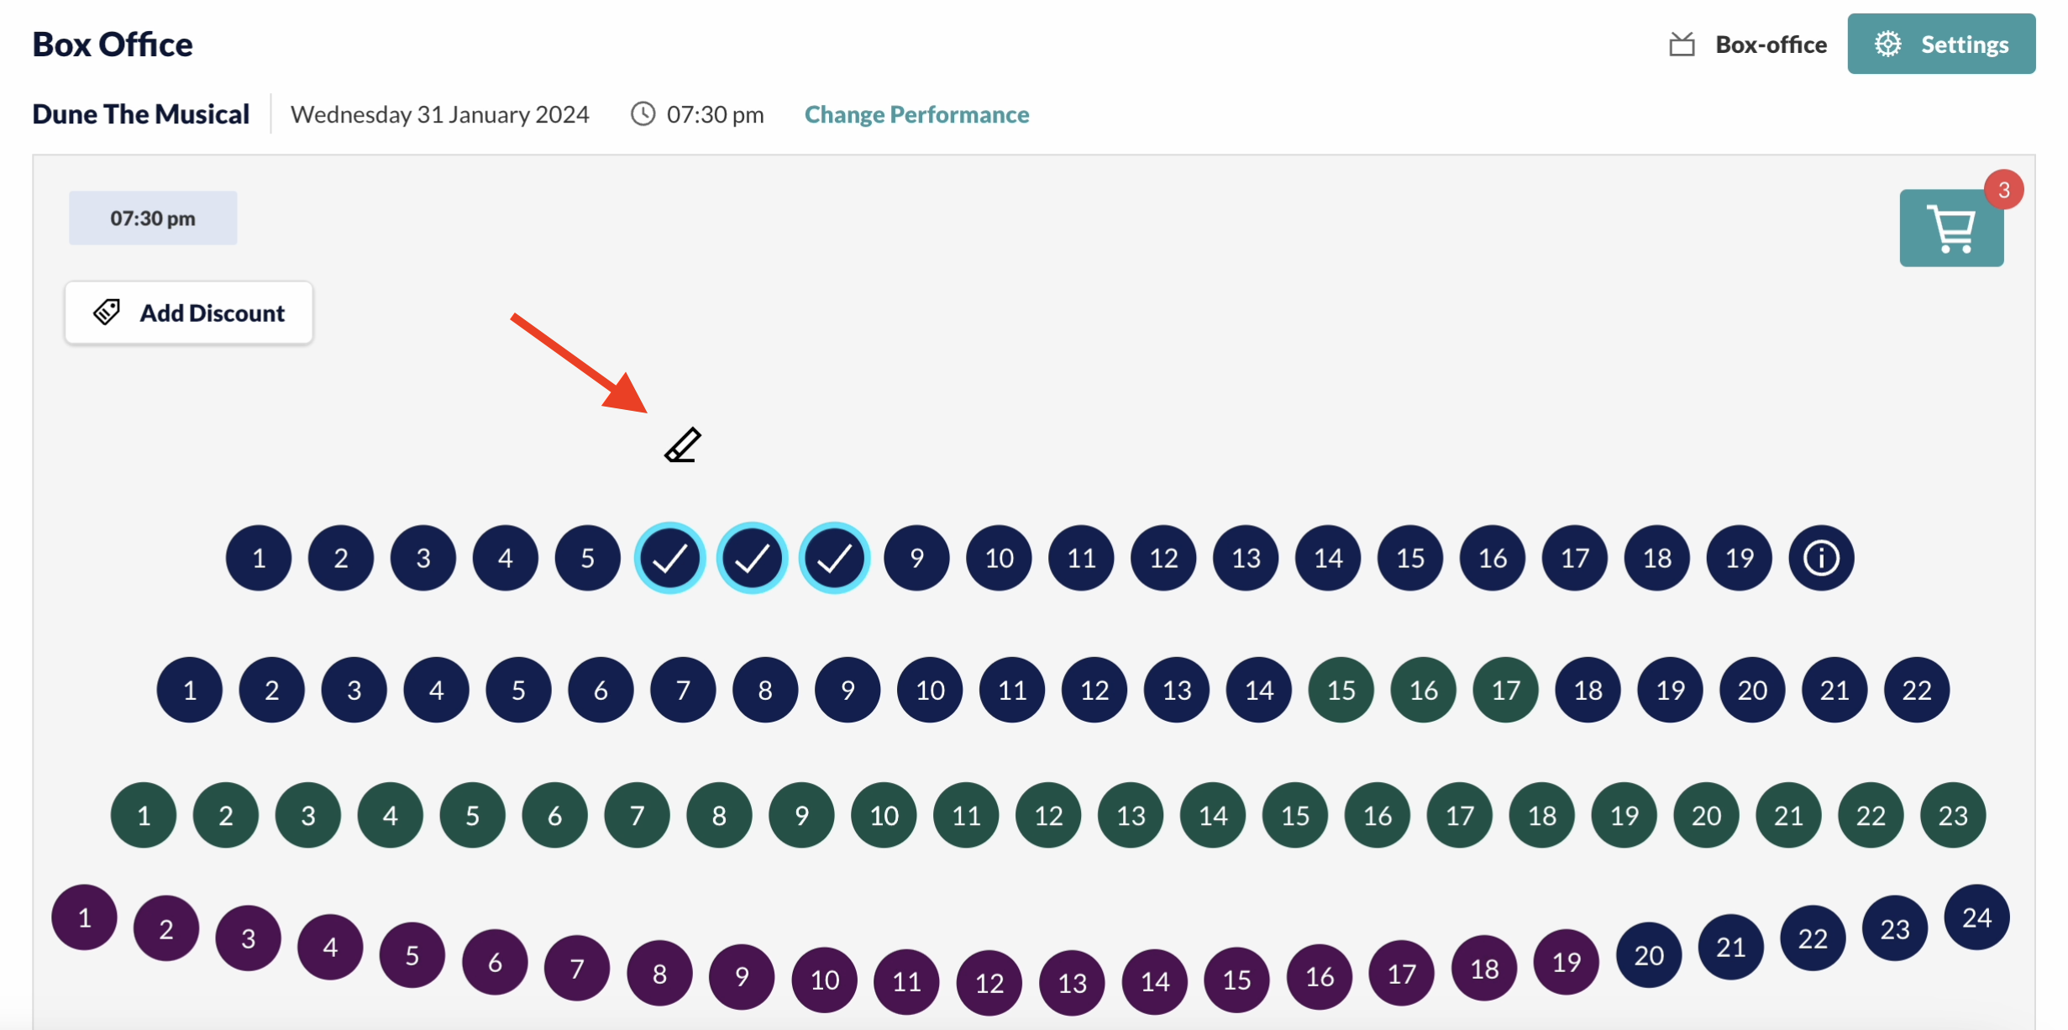Select the 07:30 pm performance time tab
The height and width of the screenshot is (1030, 2068).
pyautogui.click(x=153, y=218)
